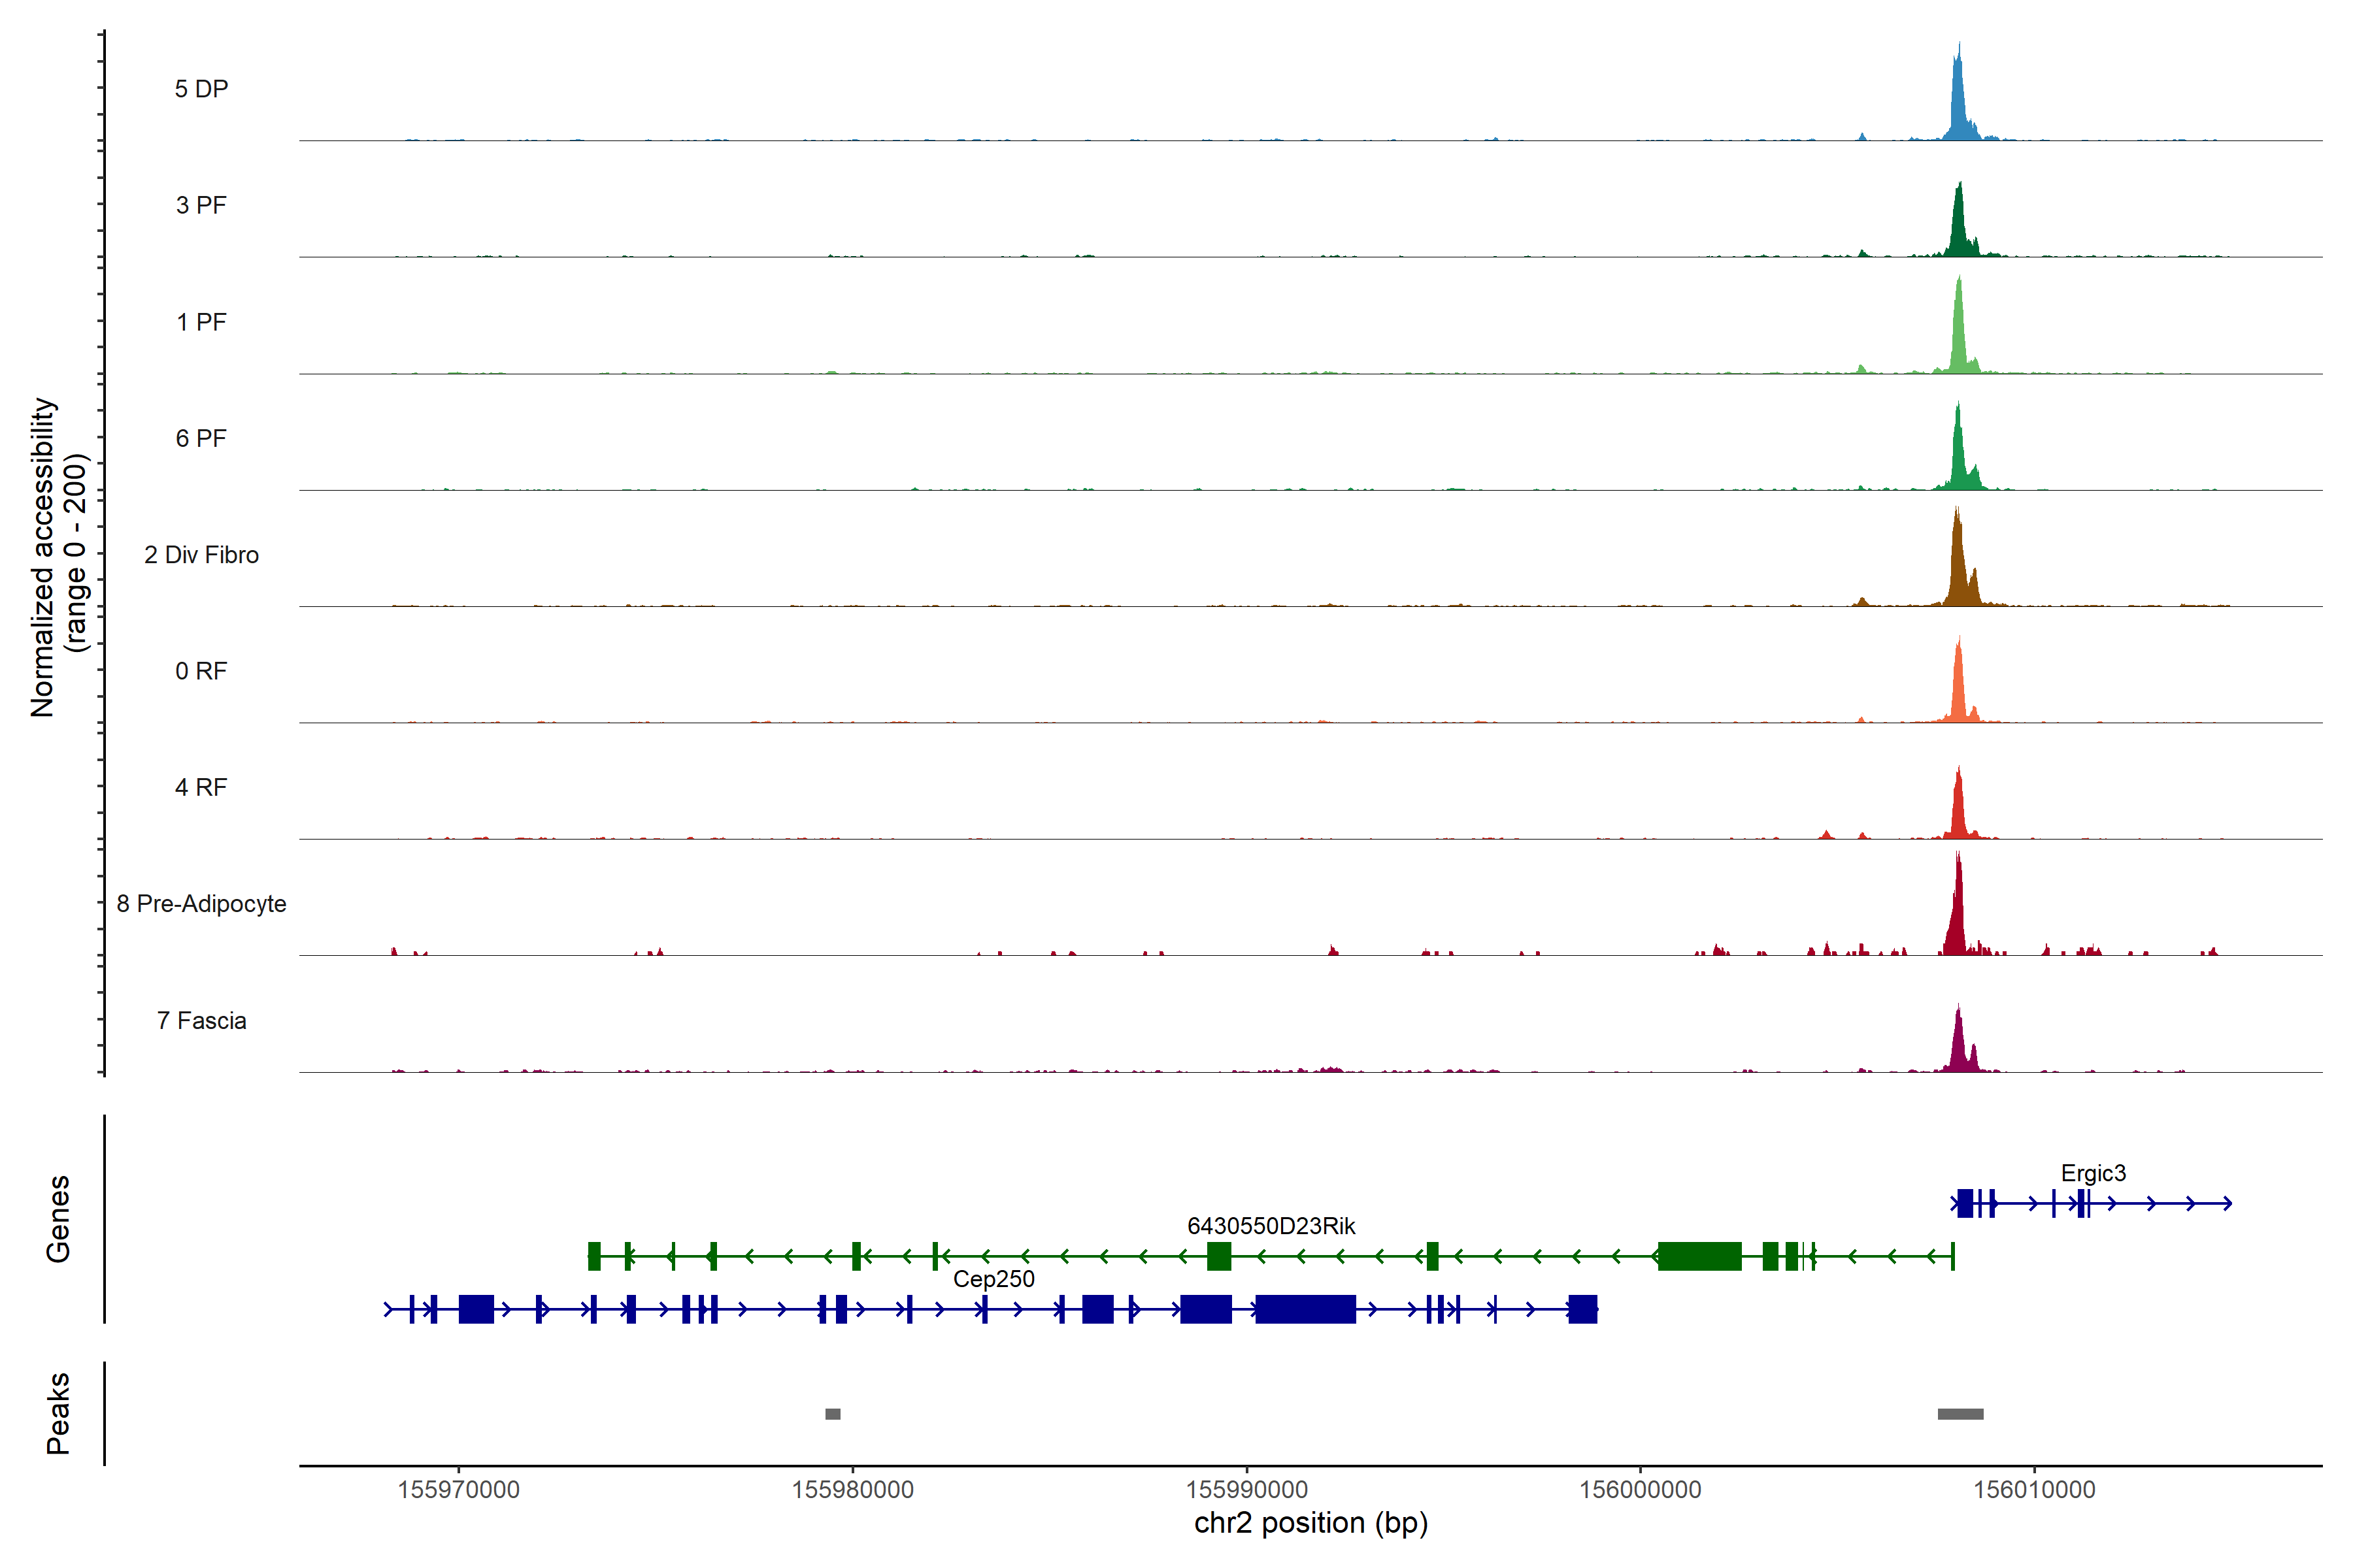The width and height of the screenshot is (2353, 1568).
Task: Click the 156010000 axis tick label
Action: click(x=2034, y=1490)
